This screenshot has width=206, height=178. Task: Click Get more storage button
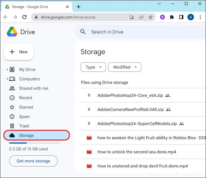[33, 161]
